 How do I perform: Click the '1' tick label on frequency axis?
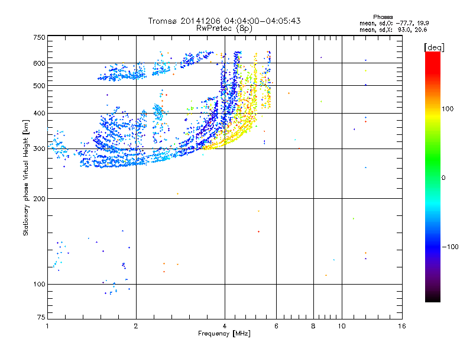(47, 326)
